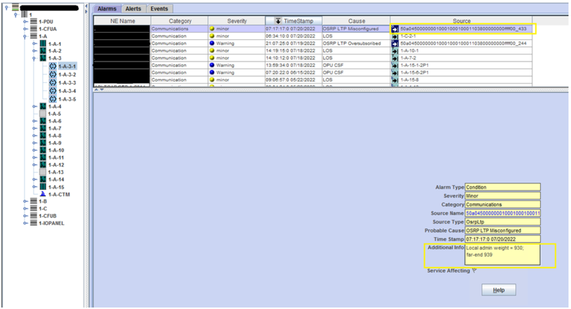Click the empty slot icon of 1-A-5
This screenshot has width=571, height=309.
(43, 114)
